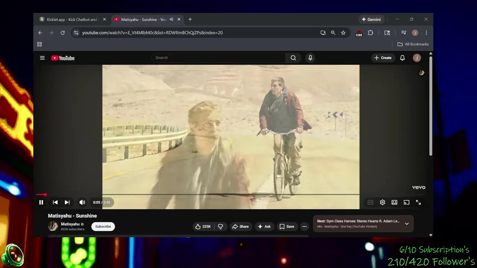Open YouTube notifications bell
The image size is (477, 268).
[402, 58]
